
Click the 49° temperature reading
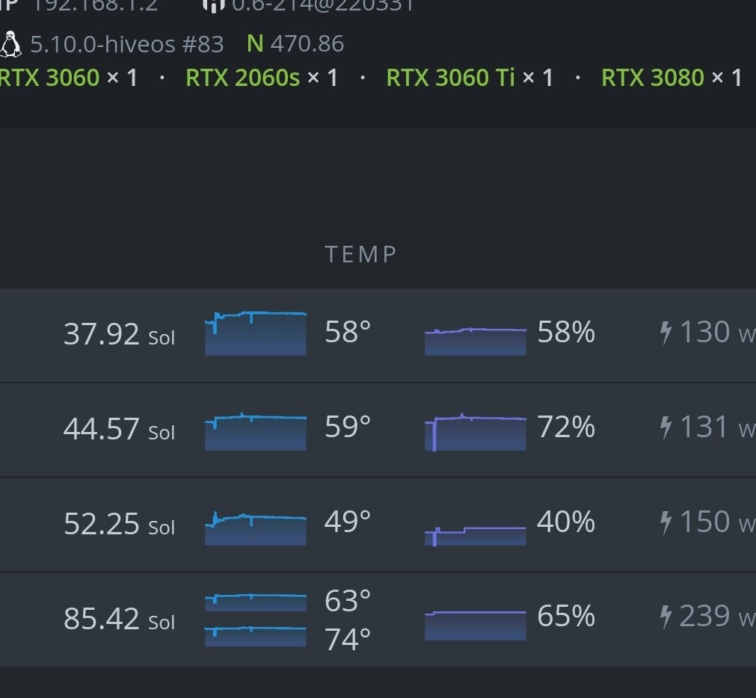pyautogui.click(x=348, y=522)
